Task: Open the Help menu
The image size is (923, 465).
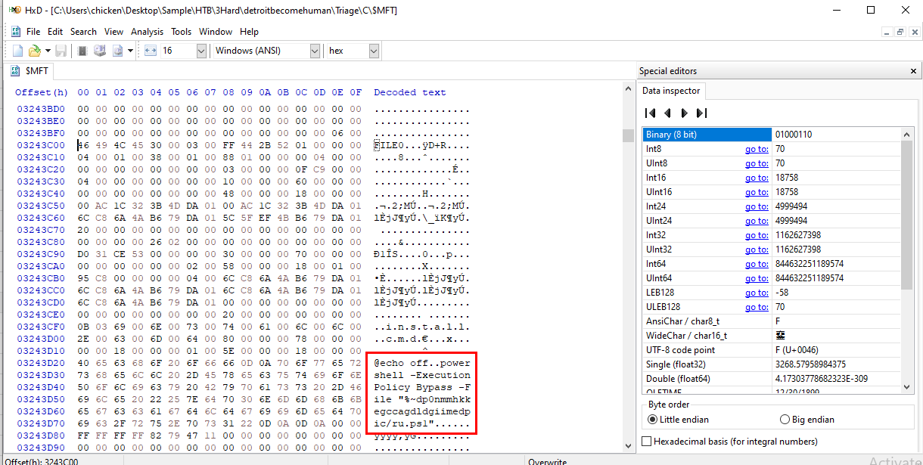Action: pos(249,32)
